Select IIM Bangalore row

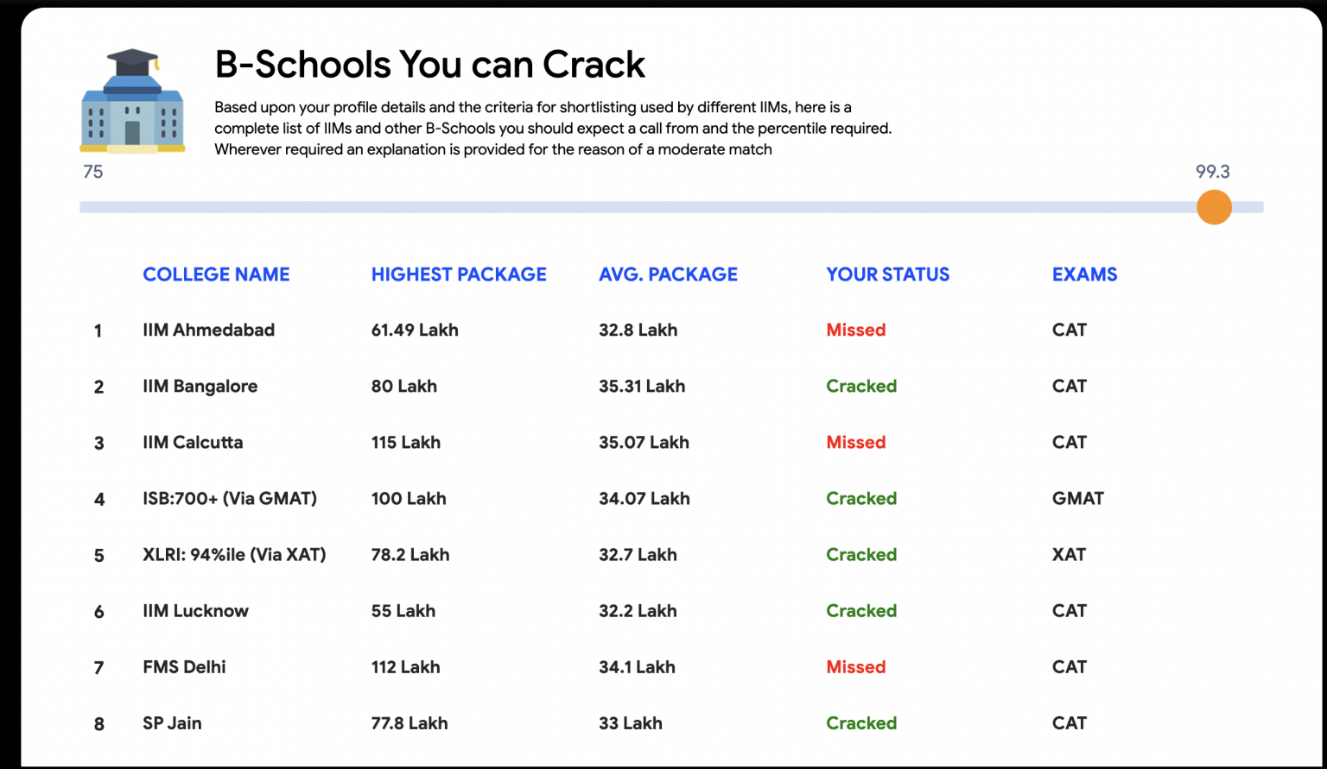[x=200, y=386]
